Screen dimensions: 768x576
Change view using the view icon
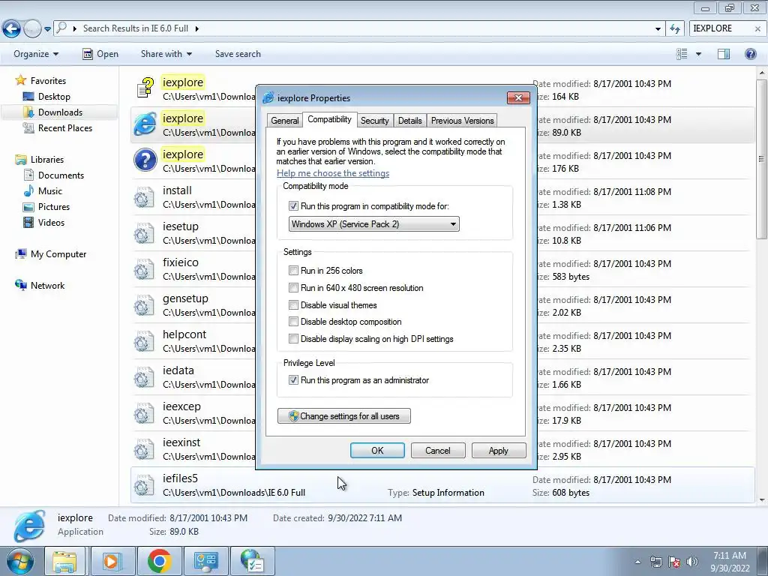[x=681, y=54]
